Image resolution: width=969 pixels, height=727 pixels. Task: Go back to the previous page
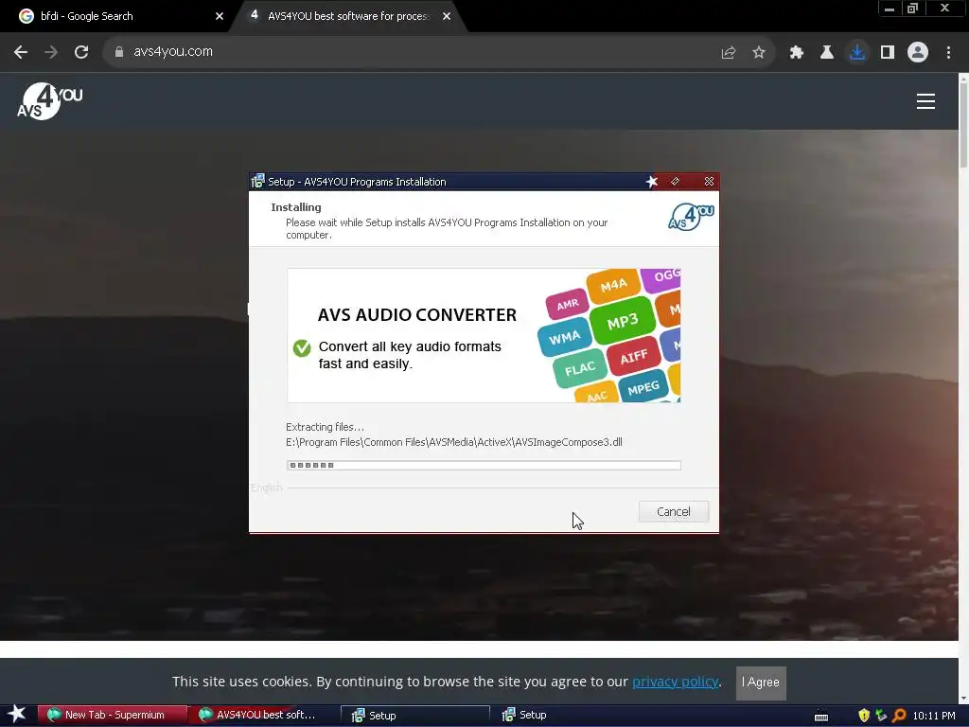21,52
